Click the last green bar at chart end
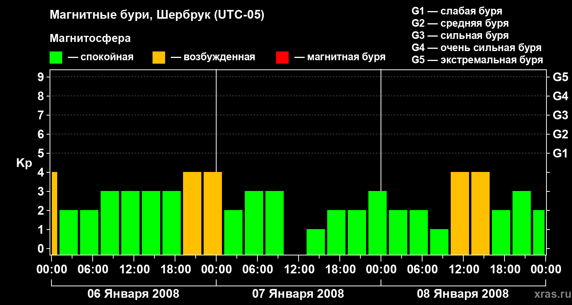This screenshot has width=572, height=305. click(x=539, y=232)
